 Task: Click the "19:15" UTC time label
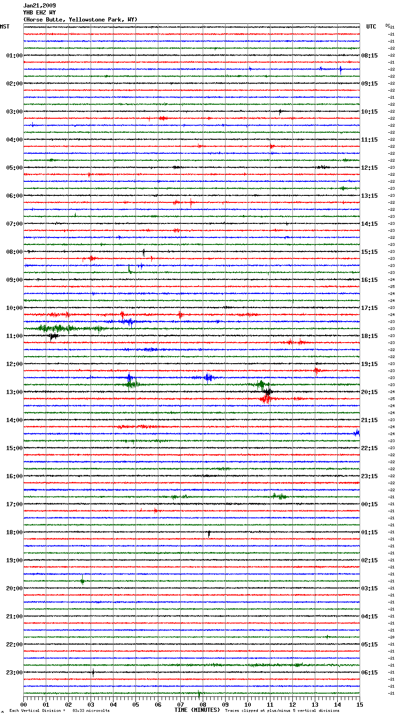pos(369,364)
